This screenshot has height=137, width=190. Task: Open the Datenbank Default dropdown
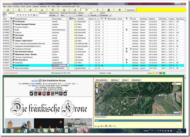coord(84,15)
